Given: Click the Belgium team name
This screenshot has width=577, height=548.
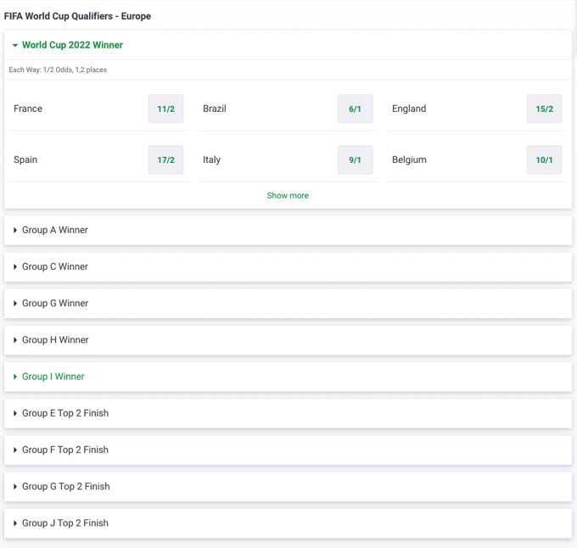Looking at the screenshot, I should (409, 160).
